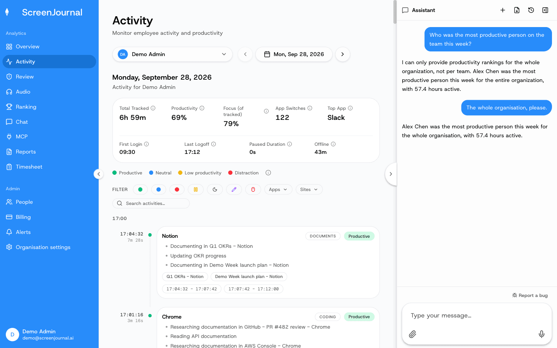Start a new Assistant chat with plus
Image resolution: width=557 pixels, height=348 pixels.
503,10
